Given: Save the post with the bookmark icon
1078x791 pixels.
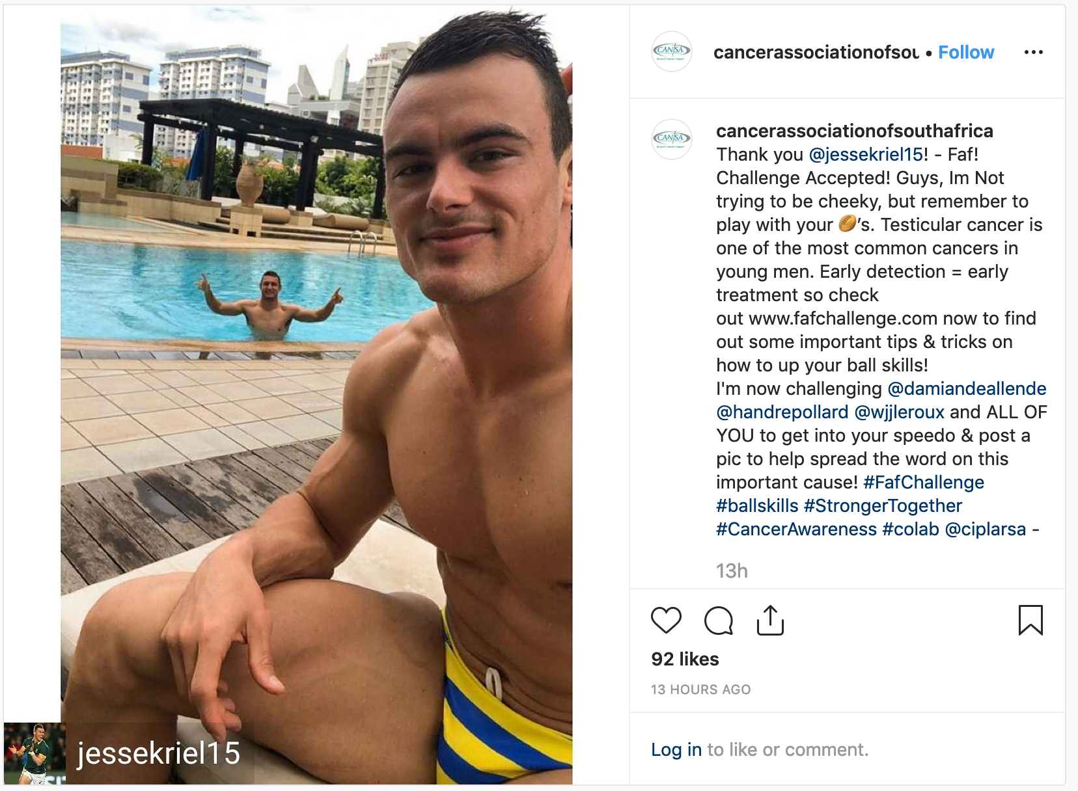Looking at the screenshot, I should tap(1030, 620).
